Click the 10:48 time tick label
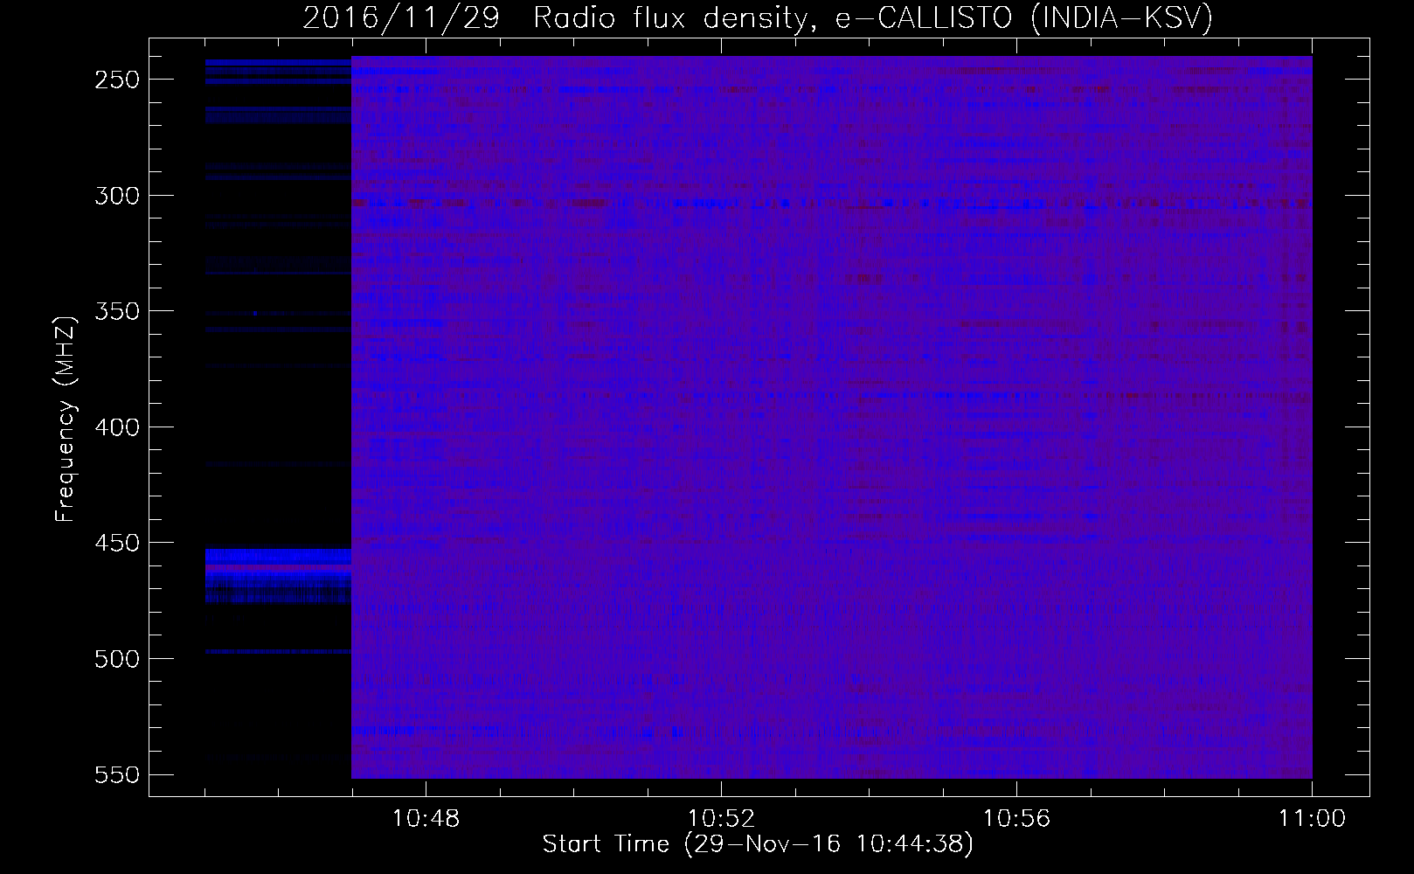The height and width of the screenshot is (874, 1414). (426, 819)
